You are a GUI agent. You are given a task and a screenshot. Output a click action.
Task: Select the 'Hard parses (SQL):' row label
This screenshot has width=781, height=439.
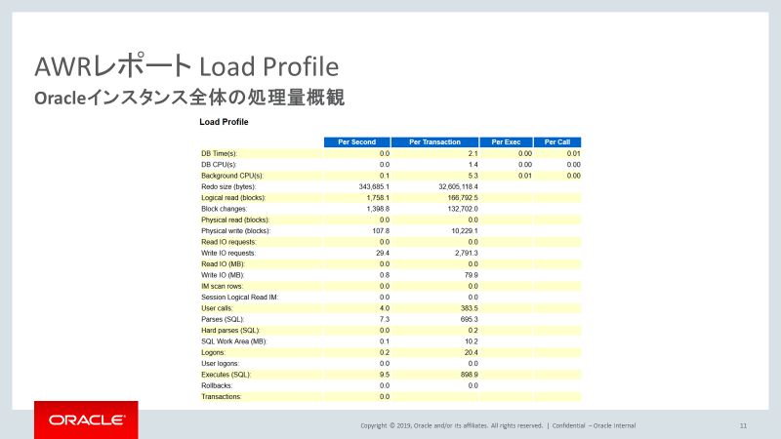tap(230, 331)
